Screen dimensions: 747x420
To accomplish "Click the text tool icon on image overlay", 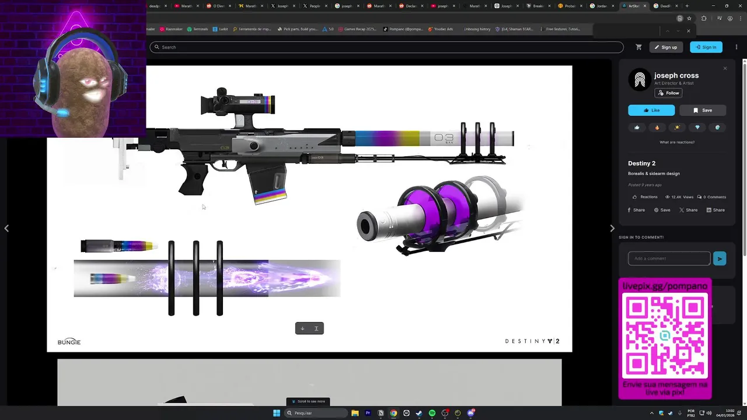I will pos(316,328).
